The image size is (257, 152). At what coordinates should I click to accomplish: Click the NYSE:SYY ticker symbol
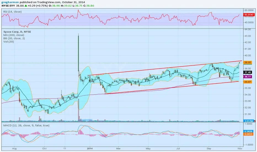[8, 6]
